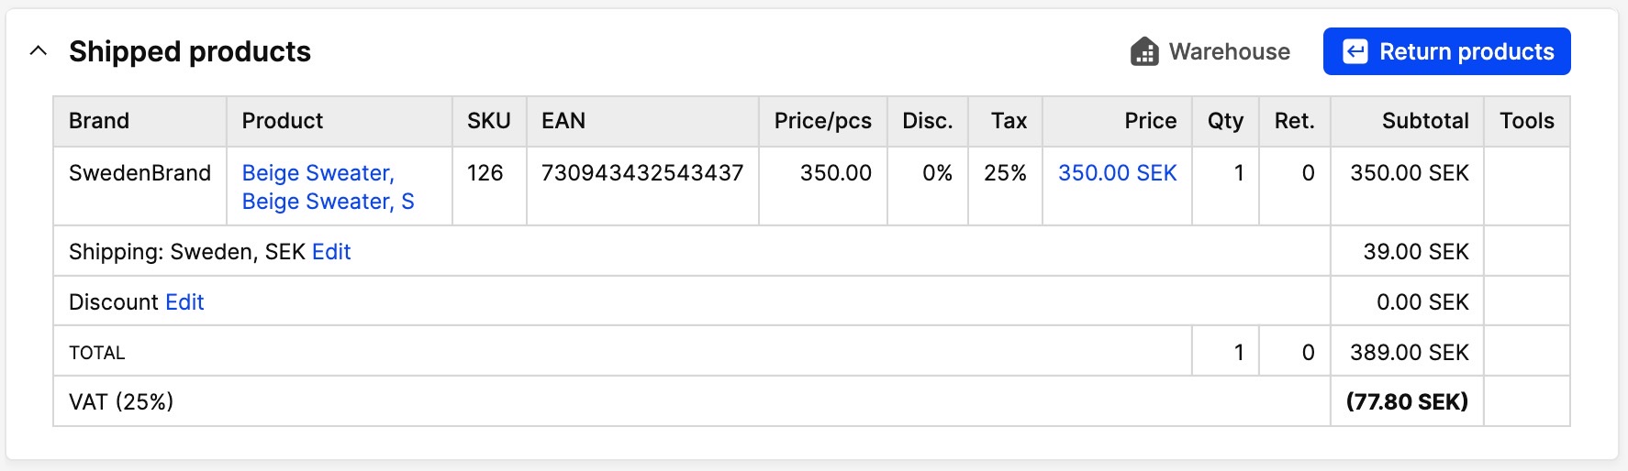Click the VAT amount (77.80 SEK)

1407,401
